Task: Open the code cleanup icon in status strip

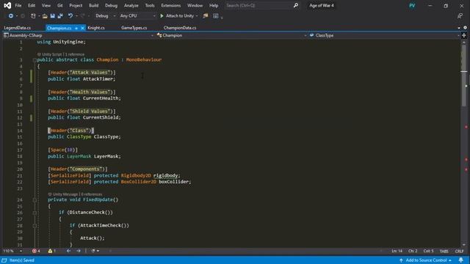Action: 93,251
